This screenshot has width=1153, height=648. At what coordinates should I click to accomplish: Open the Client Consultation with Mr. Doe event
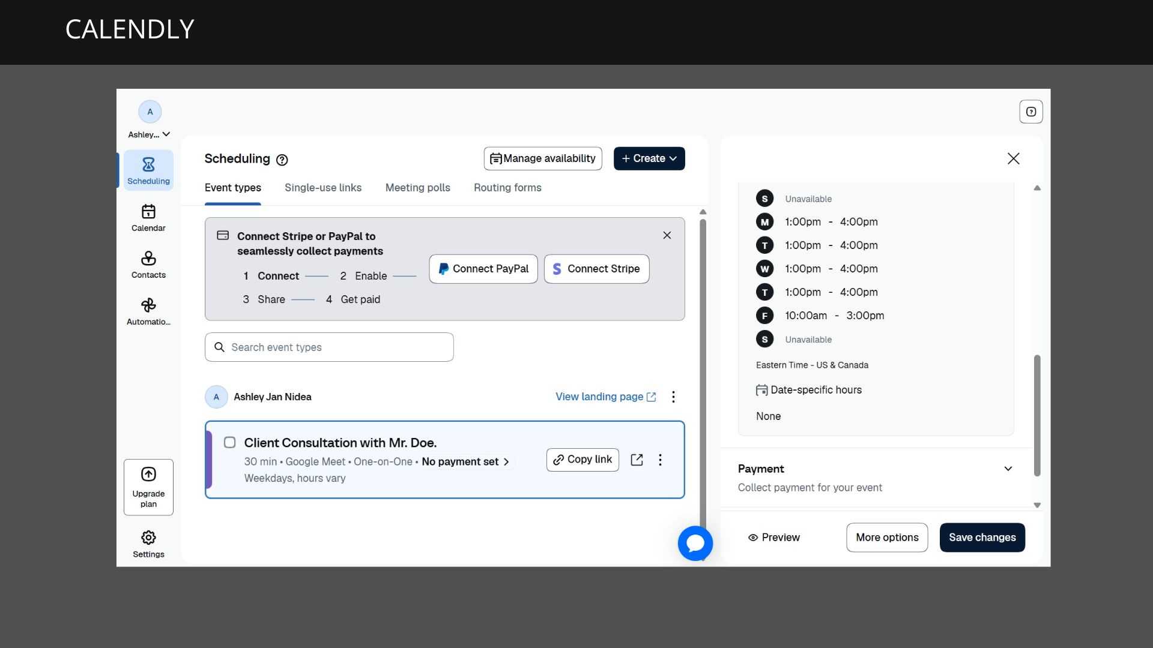click(340, 443)
